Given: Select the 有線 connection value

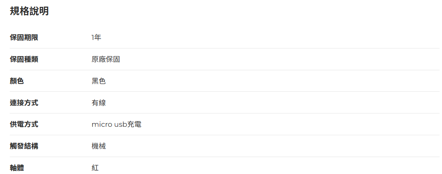Looking at the screenshot, I should pos(99,103).
